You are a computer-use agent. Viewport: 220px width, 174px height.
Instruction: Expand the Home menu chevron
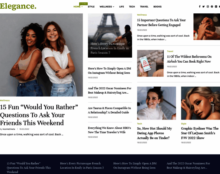82,7
